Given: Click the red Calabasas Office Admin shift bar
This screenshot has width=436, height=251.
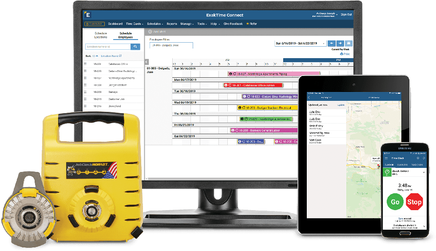Looking at the screenshot, I should (253, 85).
